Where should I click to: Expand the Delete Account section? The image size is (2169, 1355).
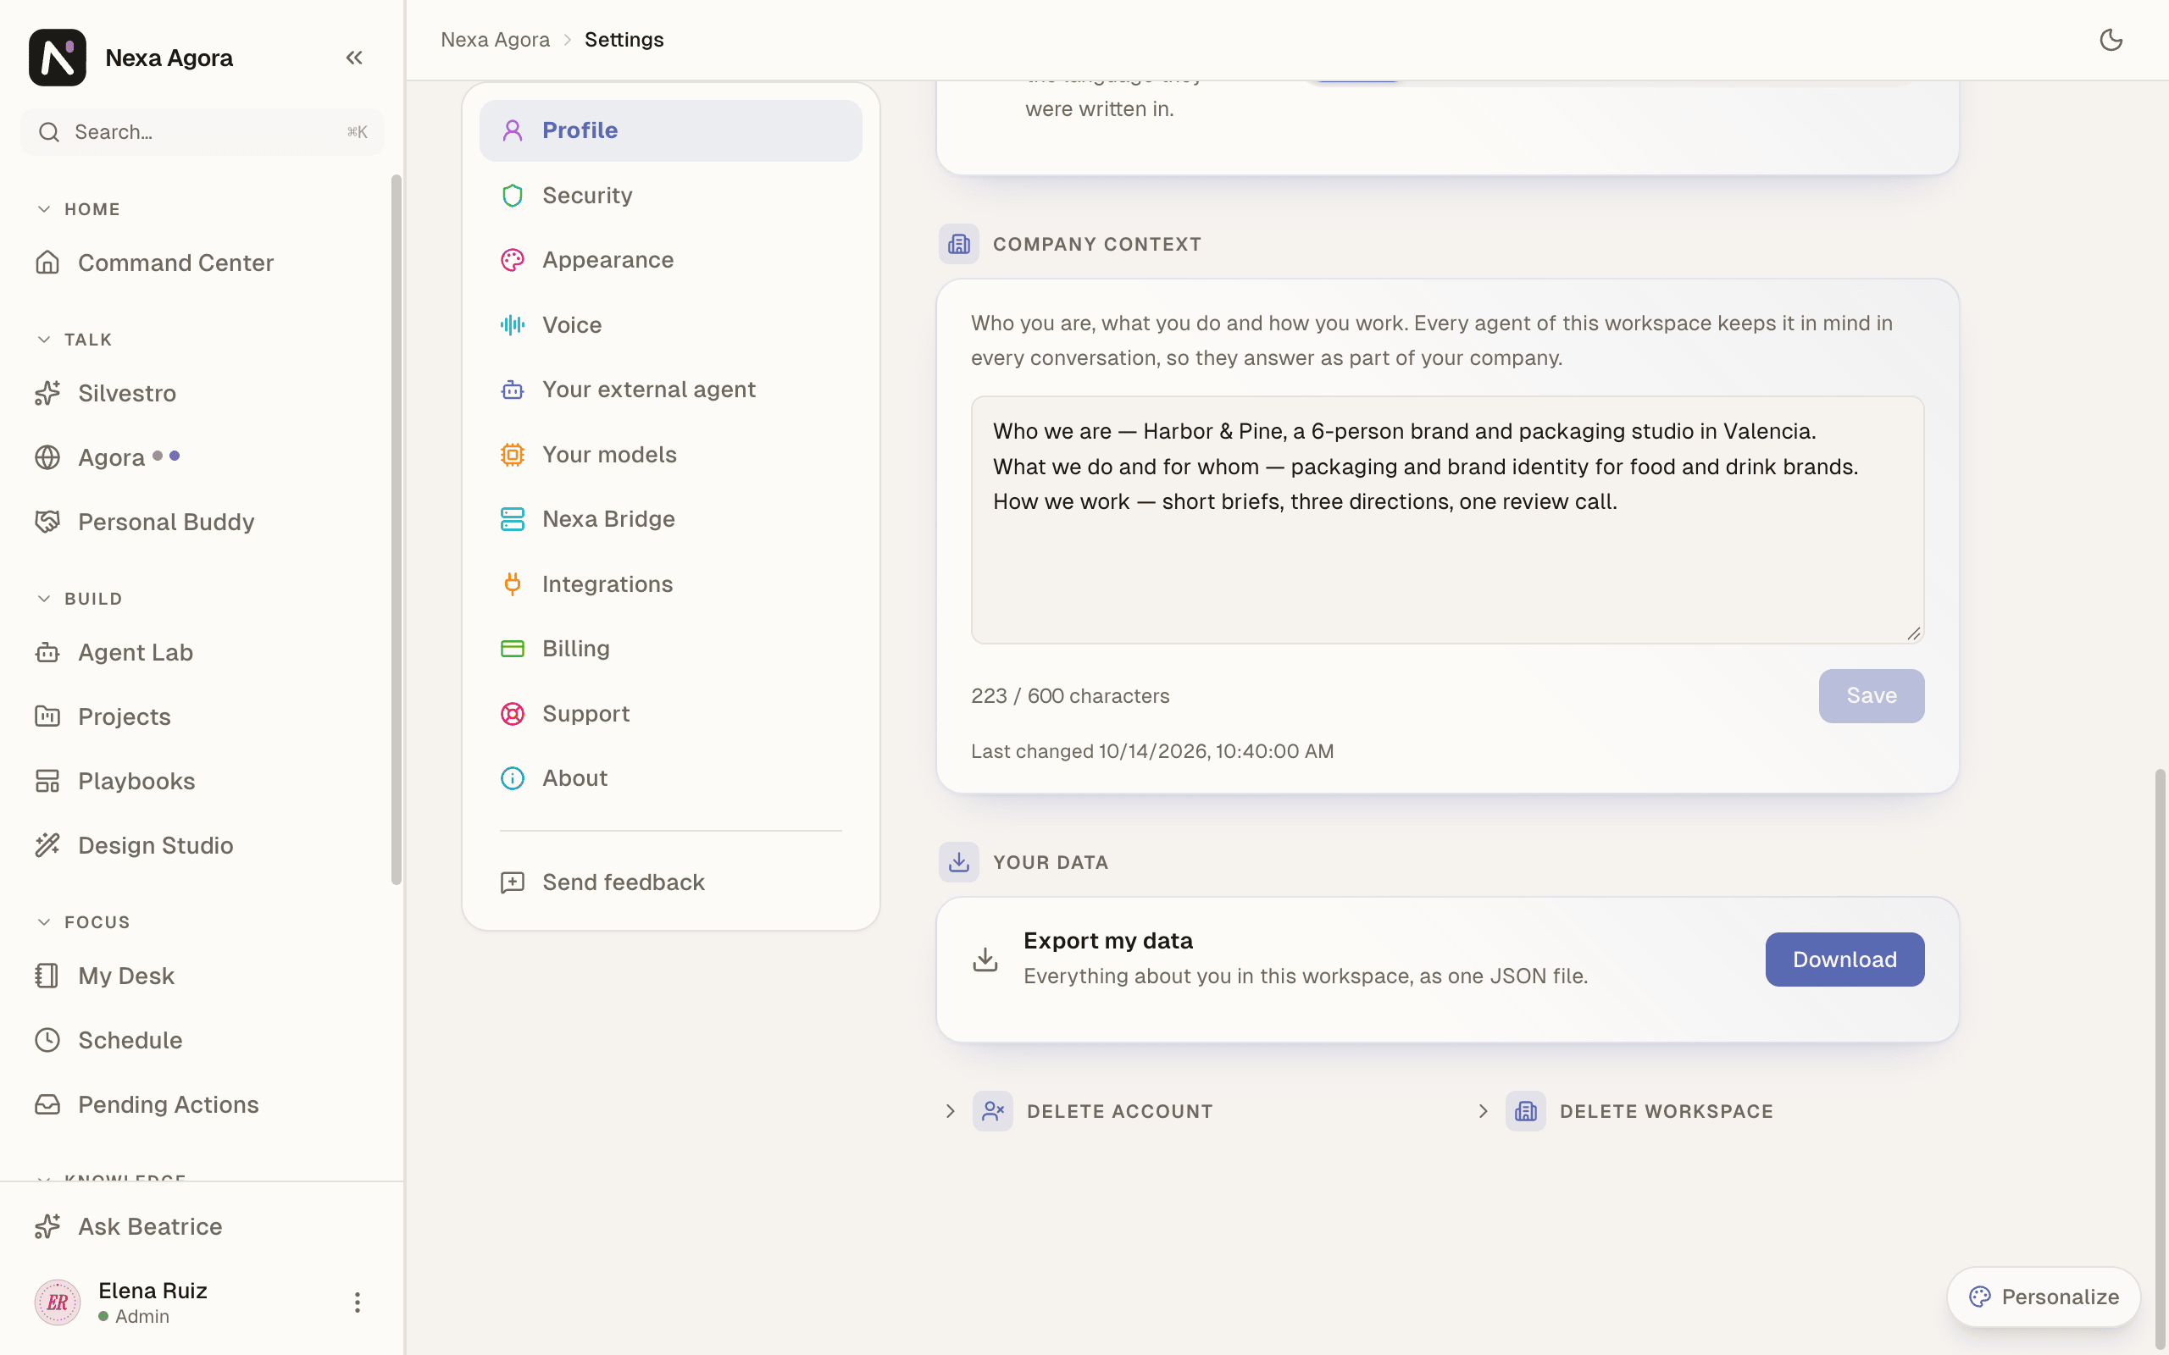coord(1079,1111)
